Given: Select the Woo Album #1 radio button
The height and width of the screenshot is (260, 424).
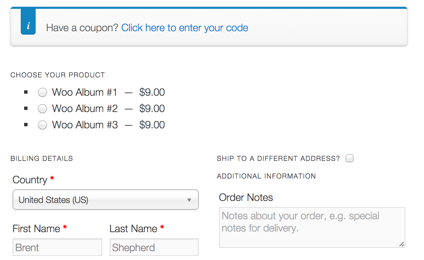Looking at the screenshot, I should [42, 92].
